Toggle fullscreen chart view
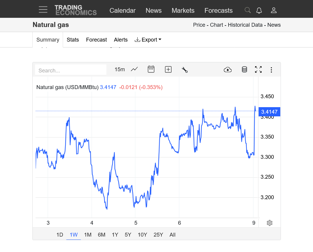 pyautogui.click(x=258, y=70)
